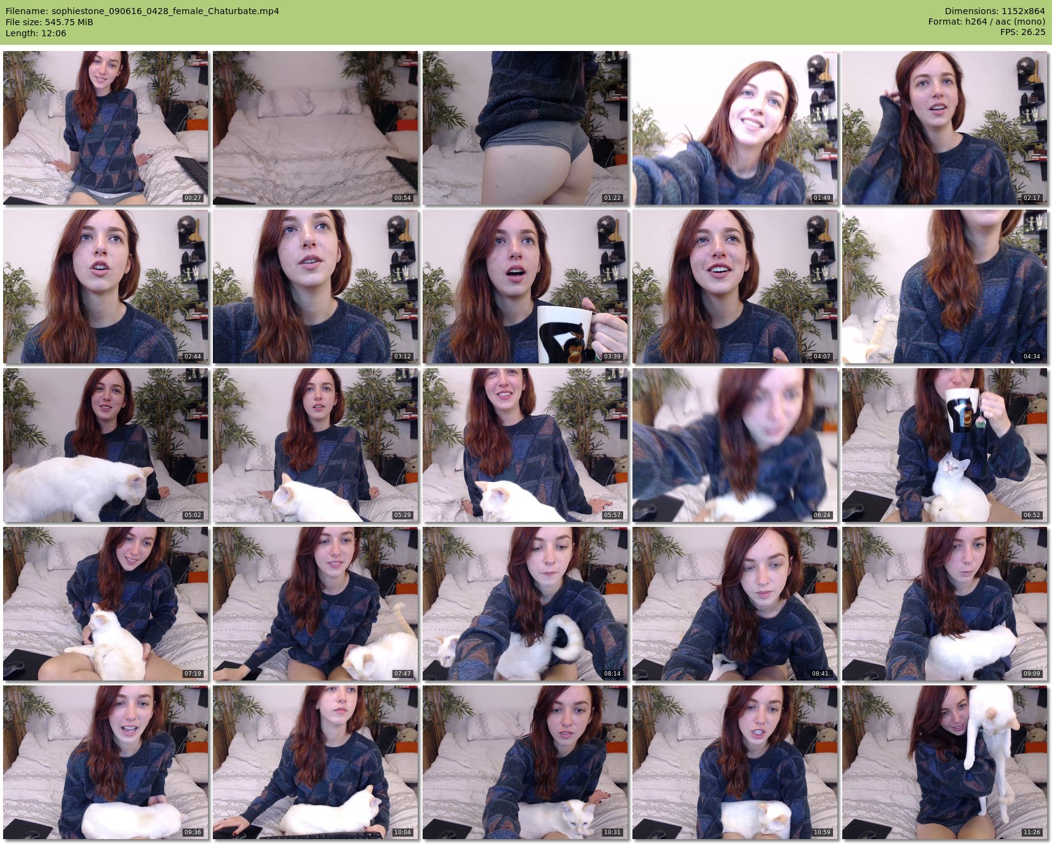Select the 'File size: 545.75 MiB' text
The height and width of the screenshot is (844, 1052).
(49, 22)
